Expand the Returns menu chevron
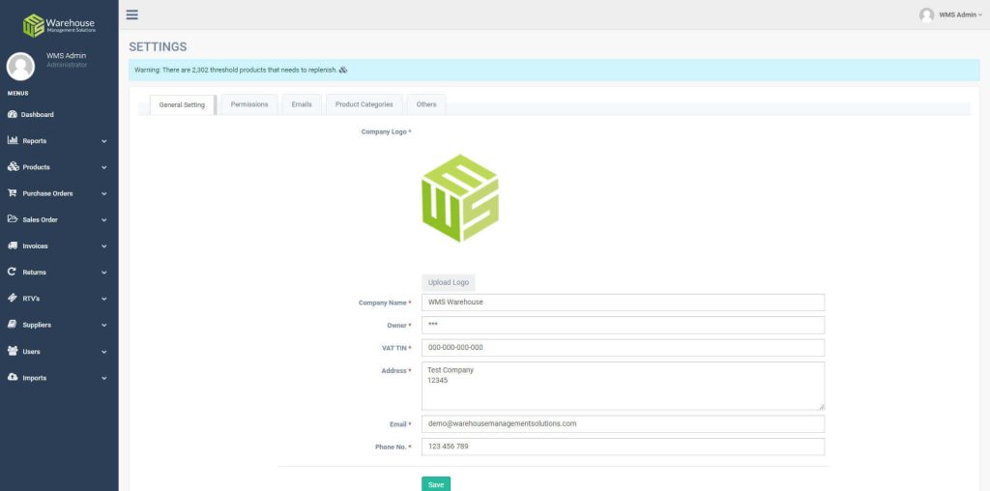 pyautogui.click(x=103, y=273)
